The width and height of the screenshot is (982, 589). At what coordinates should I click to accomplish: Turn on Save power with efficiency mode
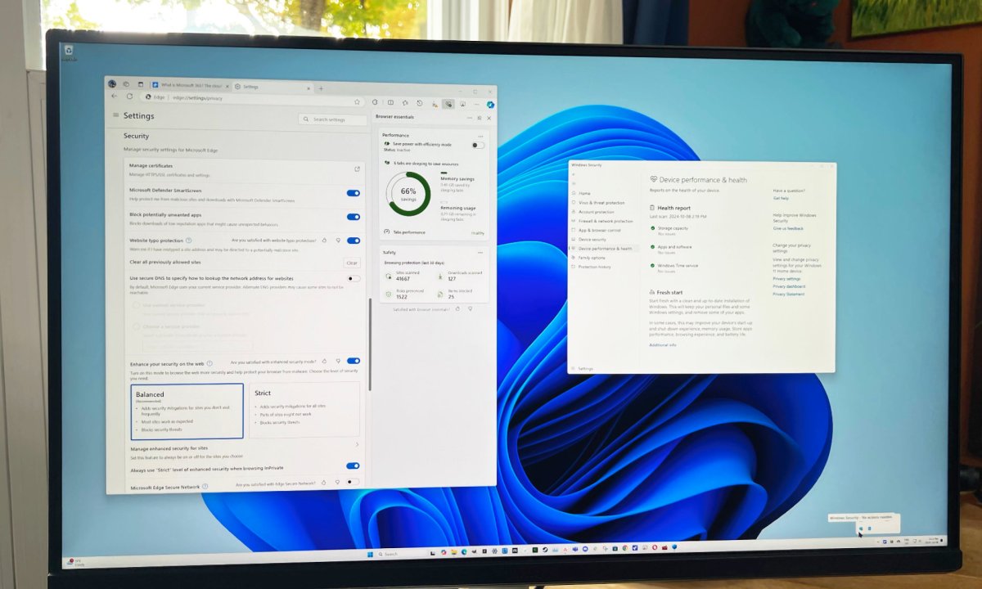click(478, 146)
